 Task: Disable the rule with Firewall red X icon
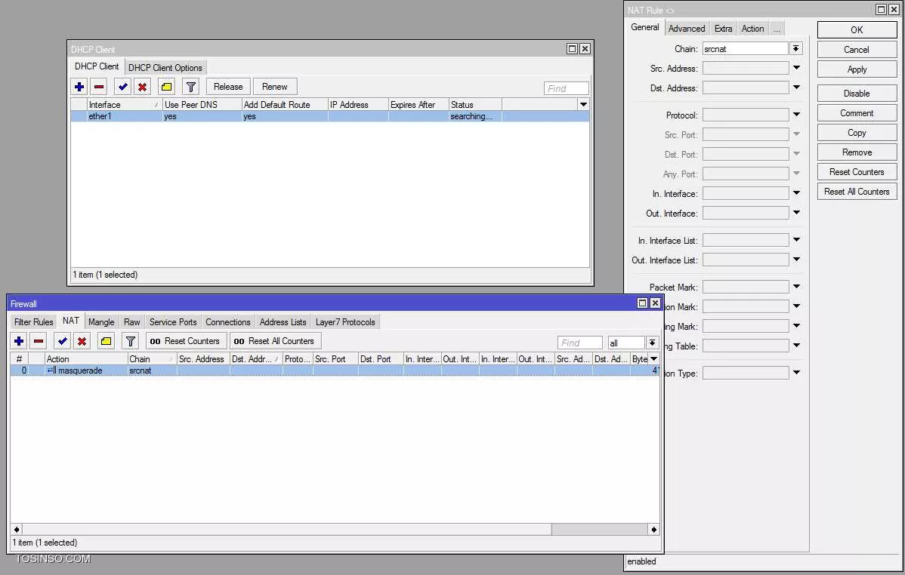coord(82,341)
